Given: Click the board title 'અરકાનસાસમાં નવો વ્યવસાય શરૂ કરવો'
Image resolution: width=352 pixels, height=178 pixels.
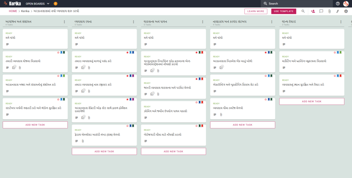Looking at the screenshot, I should coord(56,11).
